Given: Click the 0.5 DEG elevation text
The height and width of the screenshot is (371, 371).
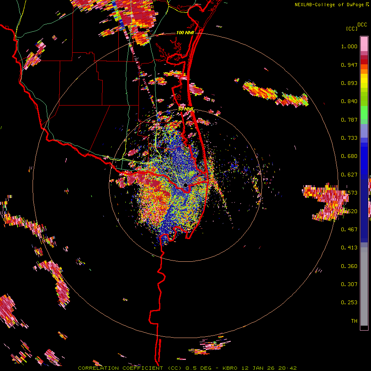Looking at the screenshot, I should (x=199, y=368).
